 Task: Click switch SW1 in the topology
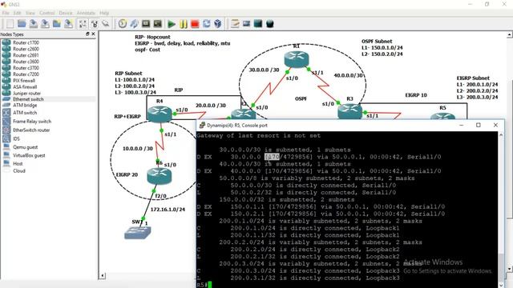click(x=138, y=233)
